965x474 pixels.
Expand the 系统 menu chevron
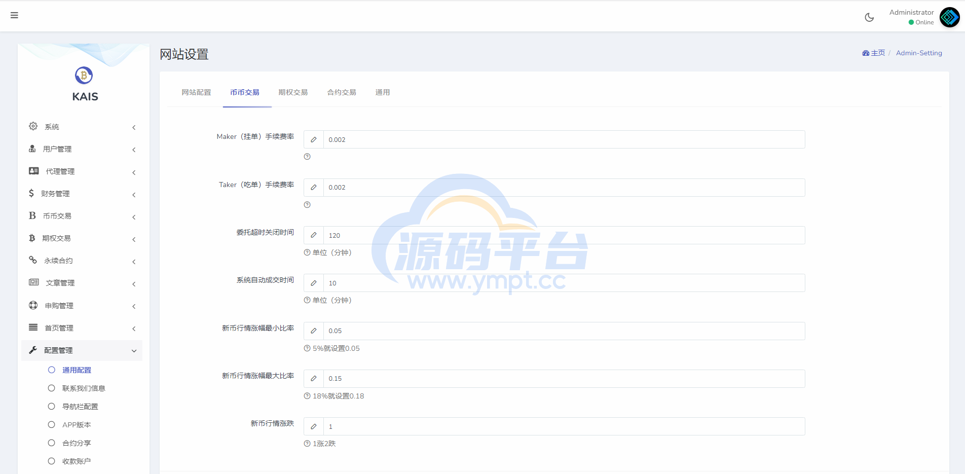coord(134,127)
